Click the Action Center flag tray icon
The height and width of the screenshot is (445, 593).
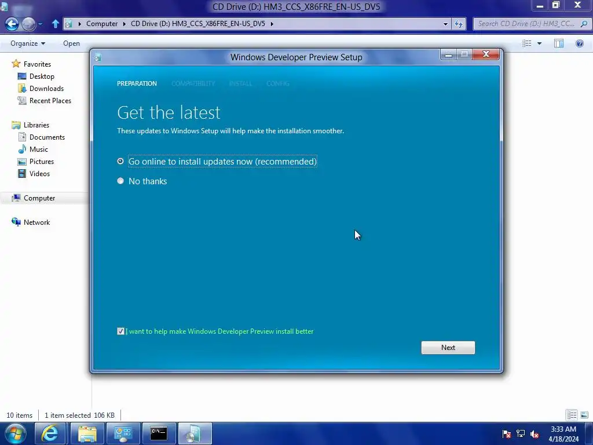[x=506, y=434]
